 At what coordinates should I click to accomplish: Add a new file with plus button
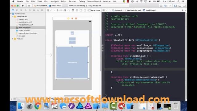[12, 99]
